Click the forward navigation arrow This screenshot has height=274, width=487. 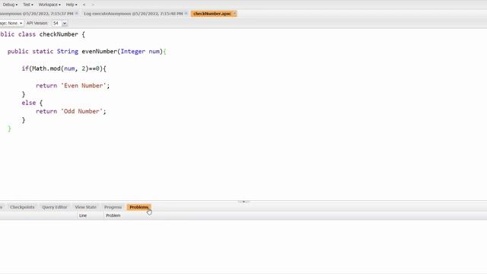(93, 5)
